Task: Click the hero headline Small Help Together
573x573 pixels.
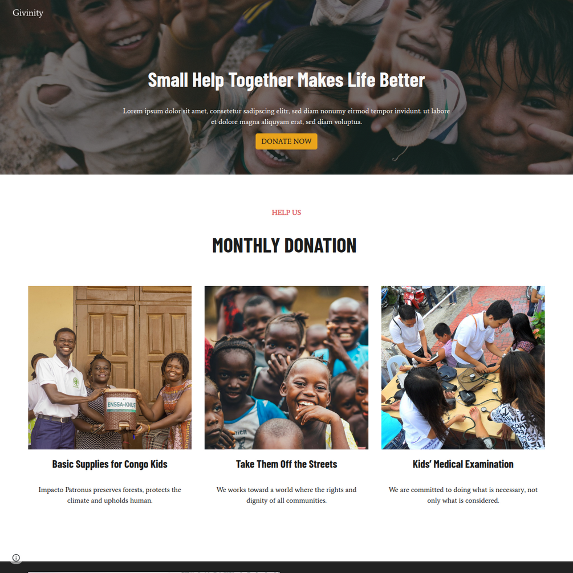Action: coord(286,80)
